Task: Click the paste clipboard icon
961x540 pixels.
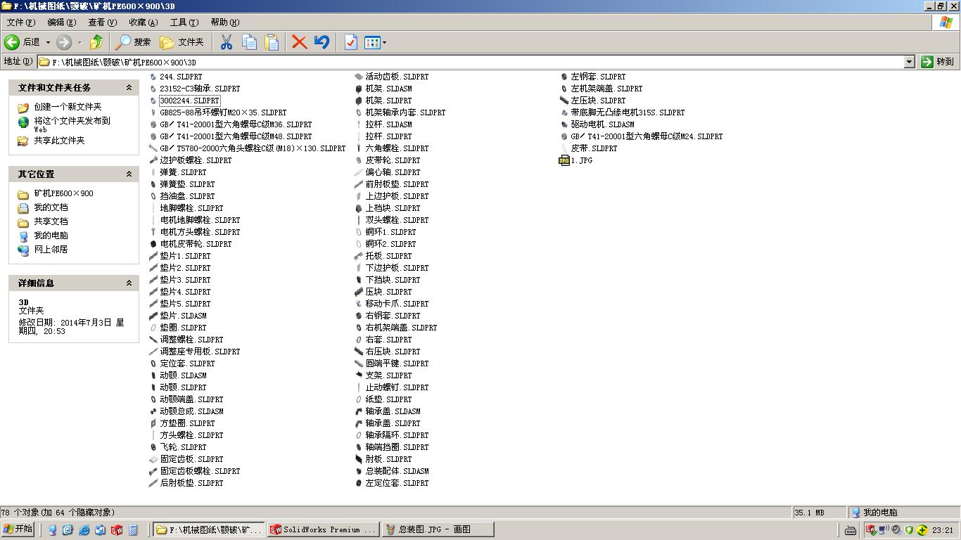Action: pos(272,42)
